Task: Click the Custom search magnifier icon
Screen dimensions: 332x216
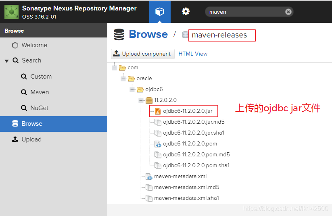Action: point(24,77)
